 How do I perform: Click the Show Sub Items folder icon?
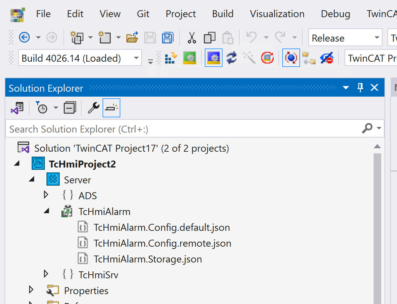[309, 58]
